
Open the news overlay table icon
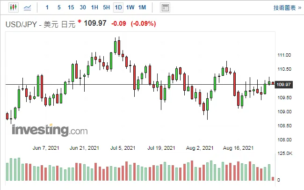(x=165, y=8)
